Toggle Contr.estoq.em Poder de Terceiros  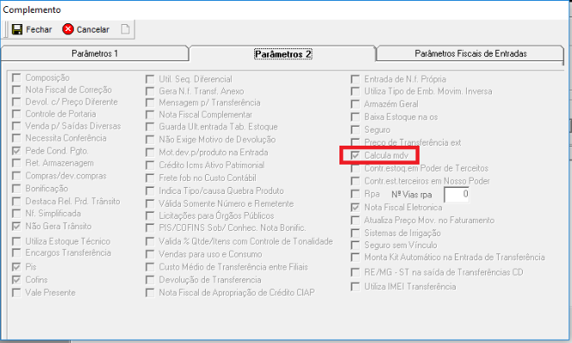355,168
